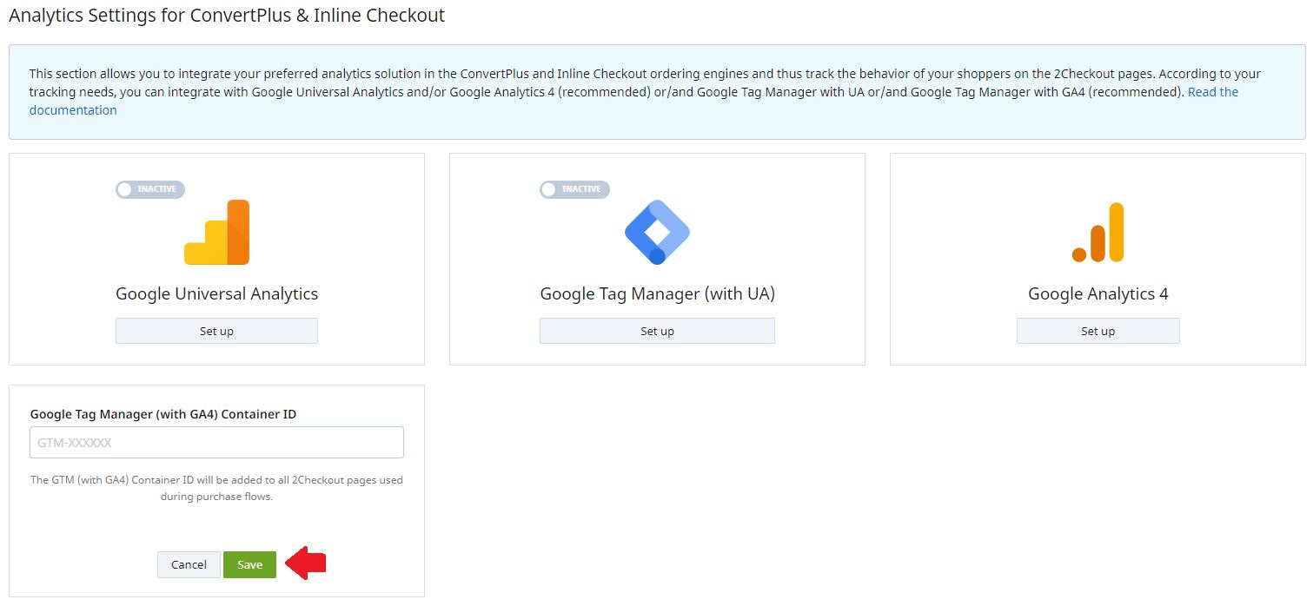Select the Google Analytics 4 card
Image resolution: width=1313 pixels, height=606 pixels.
coord(1097,258)
